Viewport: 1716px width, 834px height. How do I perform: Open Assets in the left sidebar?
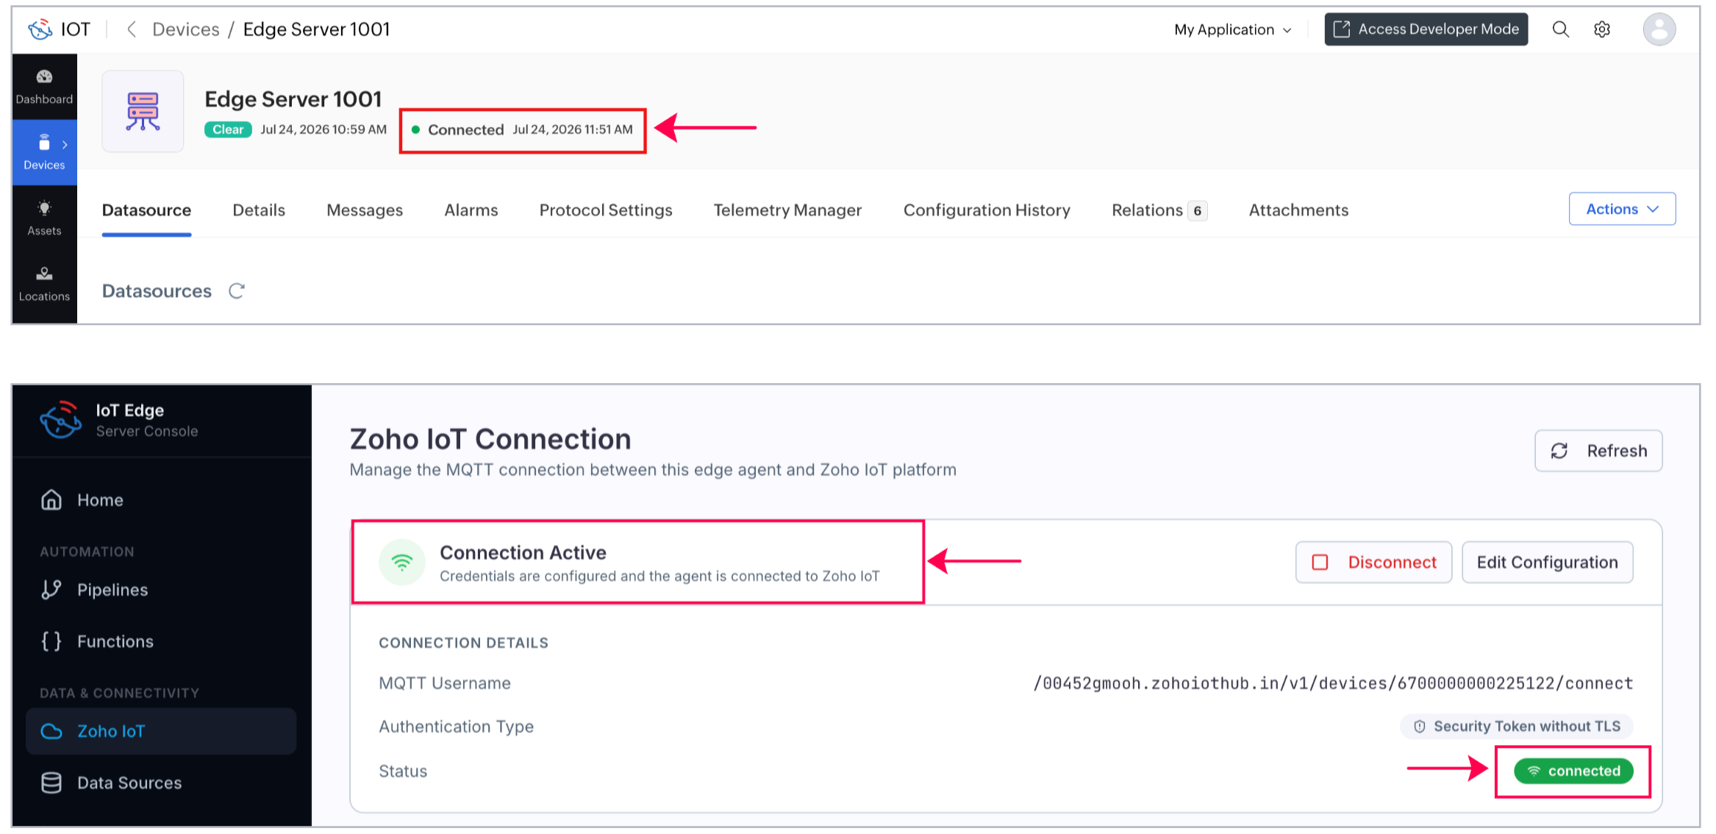44,218
